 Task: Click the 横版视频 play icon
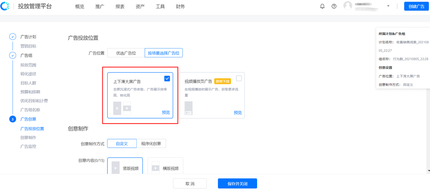pos(156,169)
